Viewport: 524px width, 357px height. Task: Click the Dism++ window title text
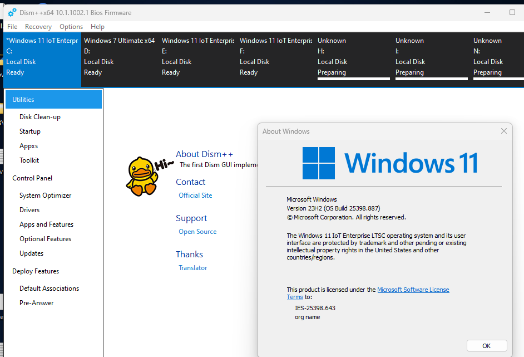click(x=76, y=13)
